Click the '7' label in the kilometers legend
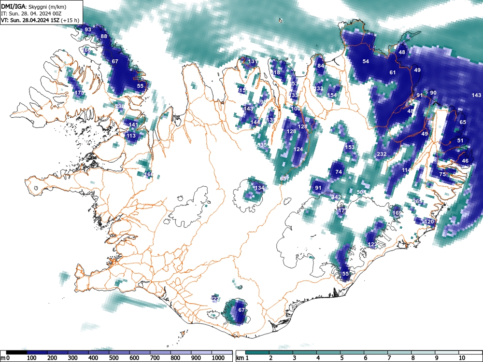 [389, 358]
